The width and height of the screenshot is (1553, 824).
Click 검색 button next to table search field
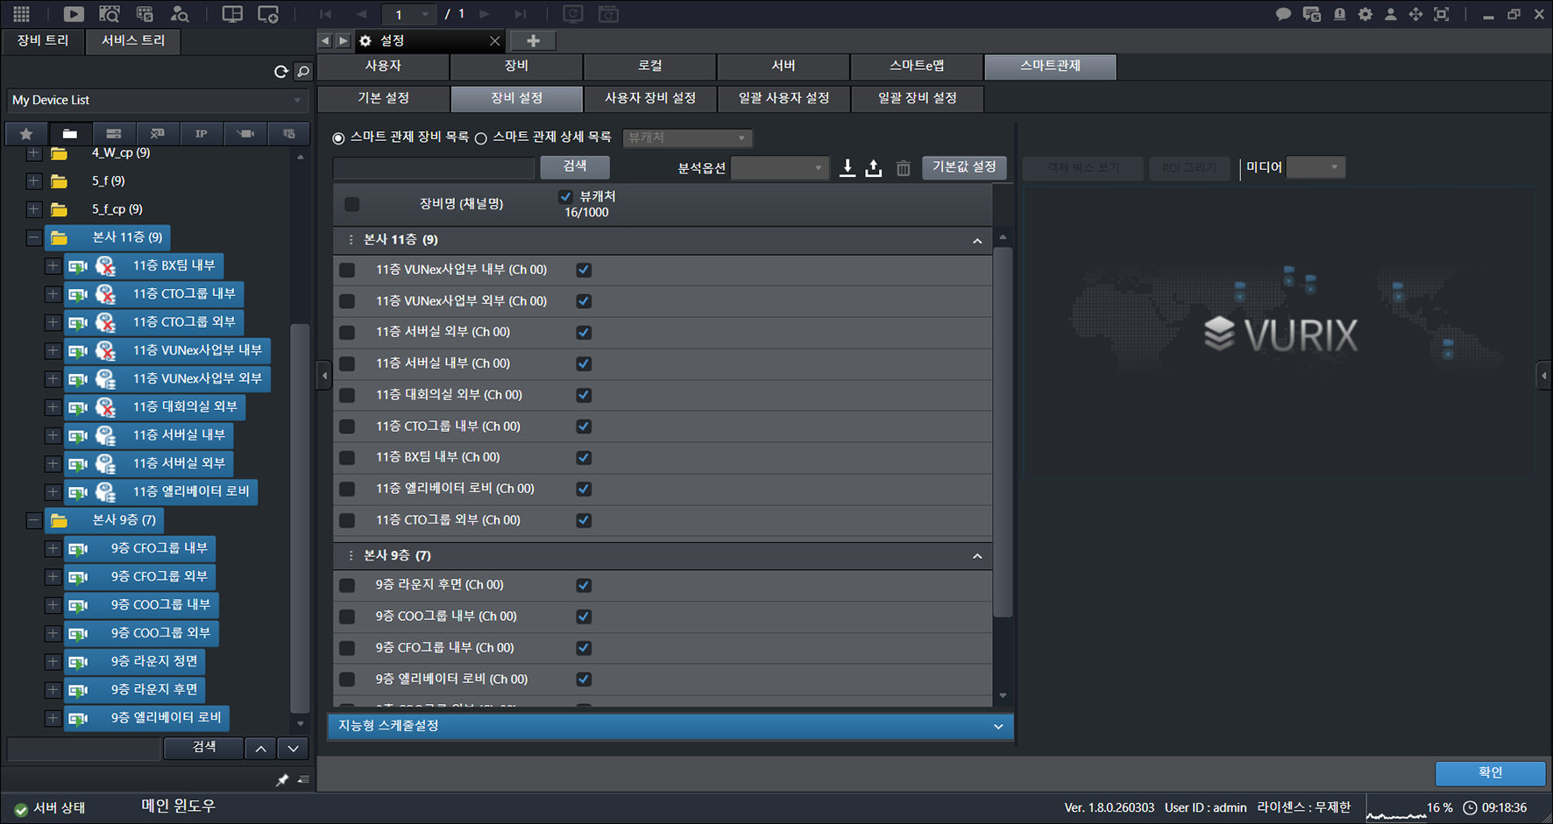click(x=575, y=167)
